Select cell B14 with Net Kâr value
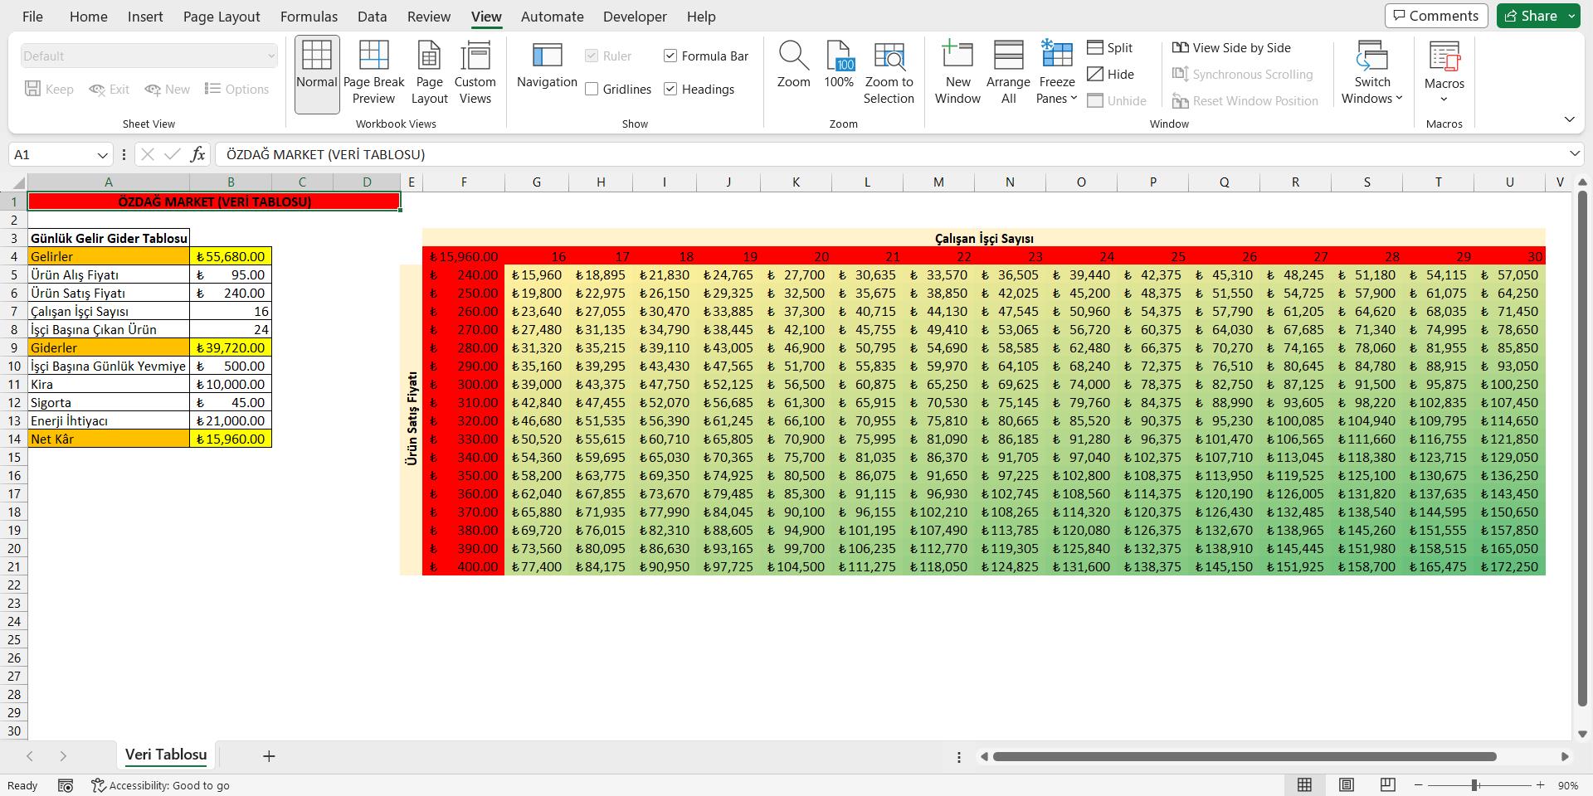The height and width of the screenshot is (796, 1593). (231, 439)
